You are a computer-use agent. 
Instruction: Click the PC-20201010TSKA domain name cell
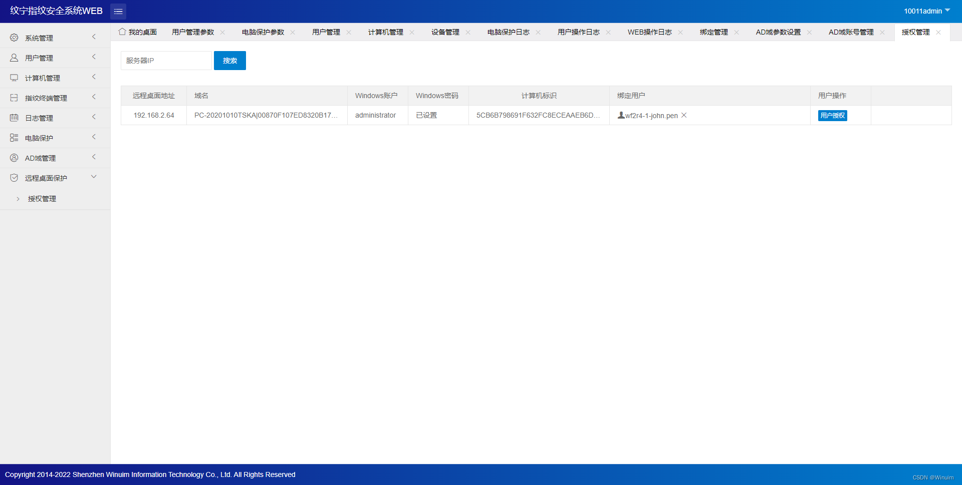(267, 115)
